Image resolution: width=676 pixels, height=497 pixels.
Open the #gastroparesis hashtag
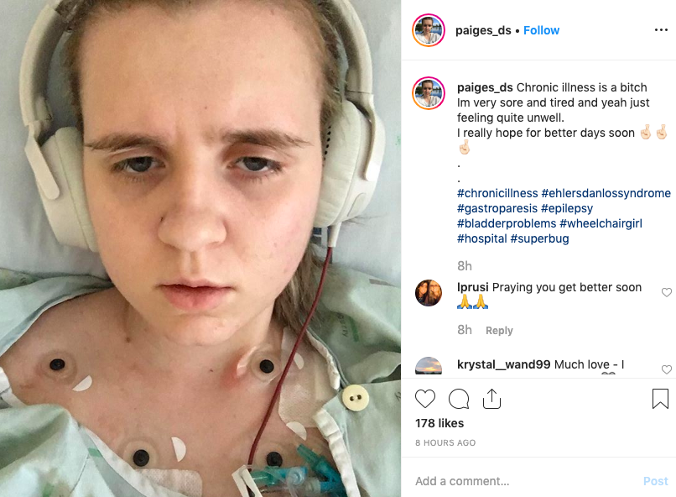(x=497, y=208)
